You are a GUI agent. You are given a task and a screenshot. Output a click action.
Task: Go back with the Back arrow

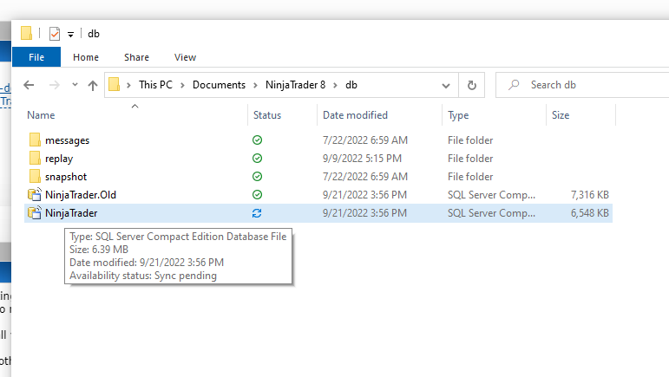(29, 85)
